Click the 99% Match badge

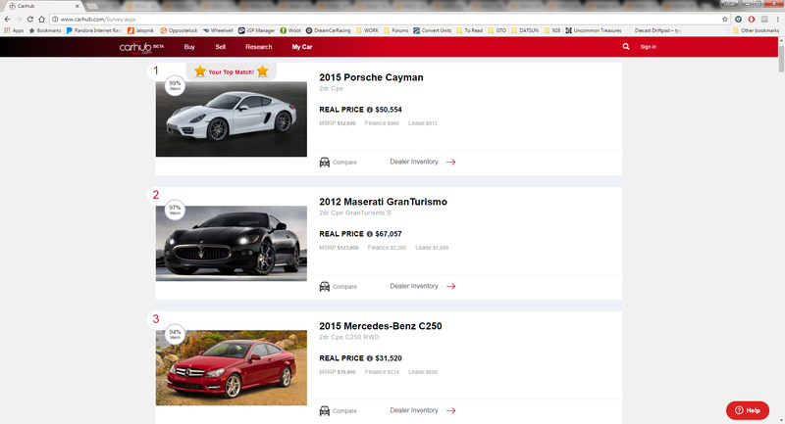[x=175, y=85]
